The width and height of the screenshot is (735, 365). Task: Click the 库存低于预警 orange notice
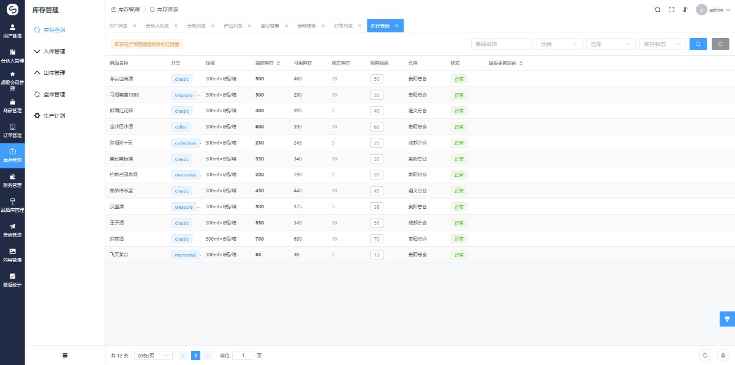point(147,44)
